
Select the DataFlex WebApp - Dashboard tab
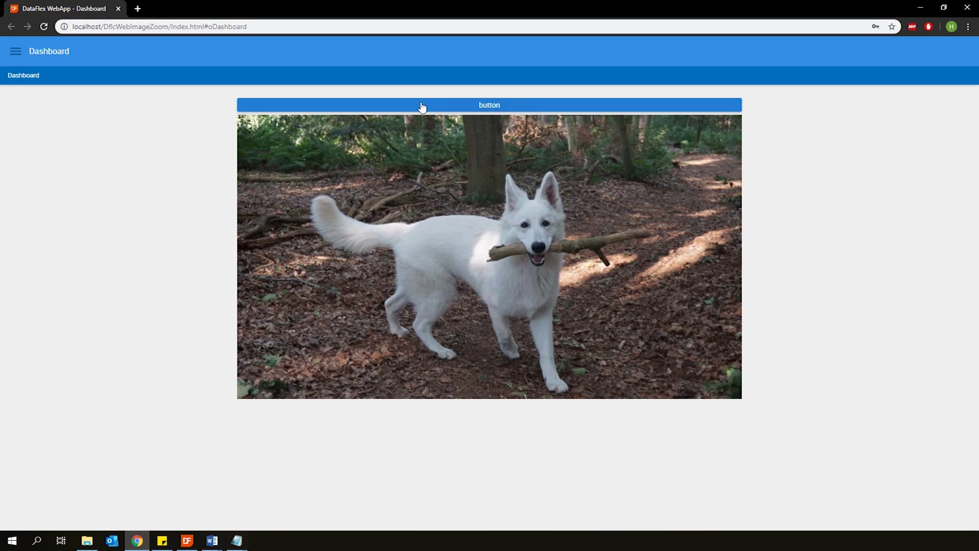click(x=64, y=9)
